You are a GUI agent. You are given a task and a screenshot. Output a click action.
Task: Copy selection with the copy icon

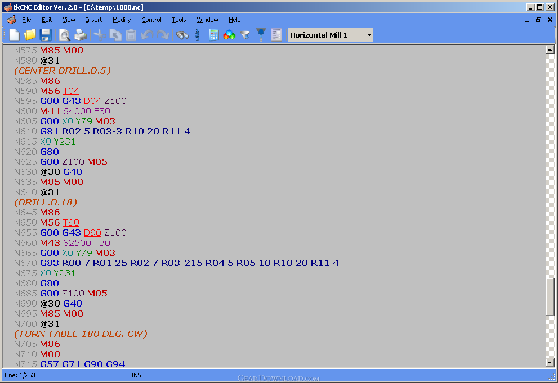pos(115,35)
